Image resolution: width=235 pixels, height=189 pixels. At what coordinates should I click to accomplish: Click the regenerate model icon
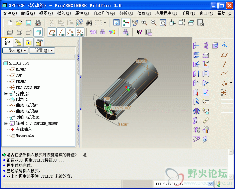tap(79, 23)
